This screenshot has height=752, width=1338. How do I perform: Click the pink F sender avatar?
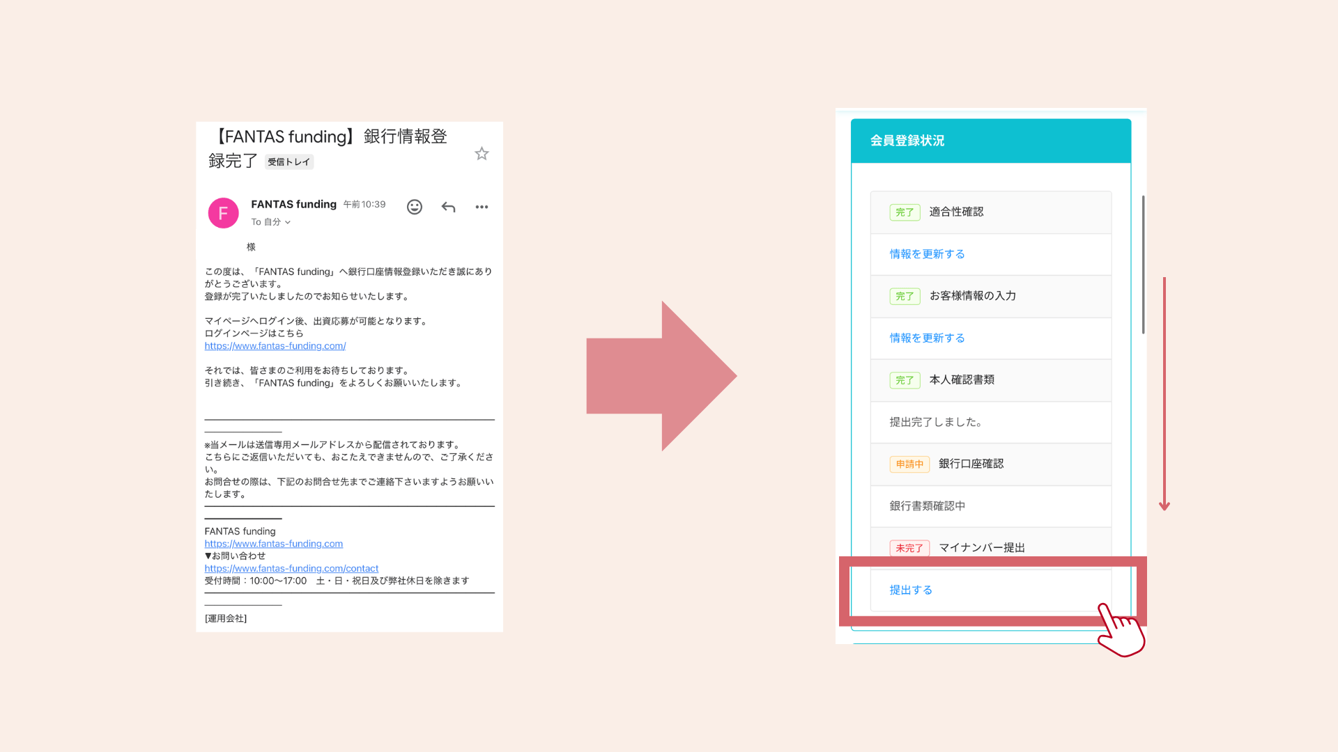click(x=223, y=213)
